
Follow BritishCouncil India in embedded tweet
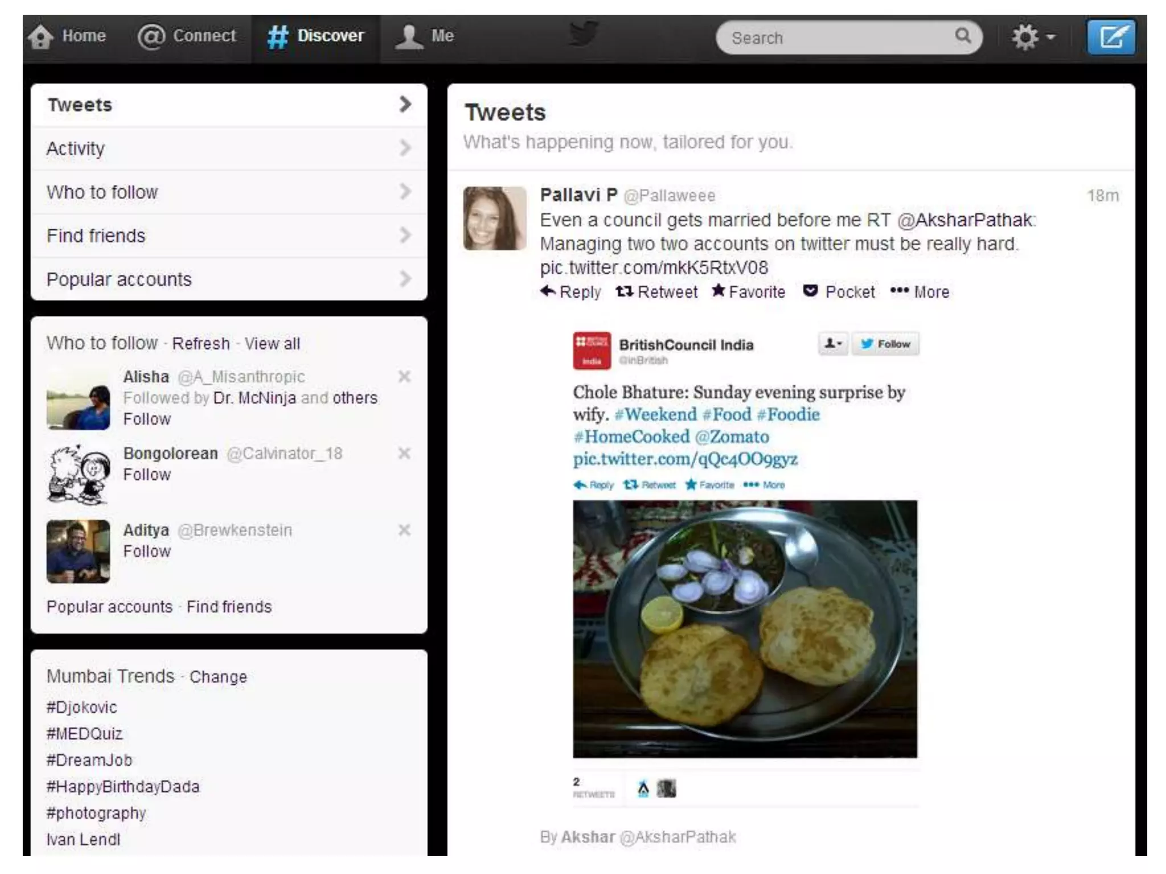point(885,344)
